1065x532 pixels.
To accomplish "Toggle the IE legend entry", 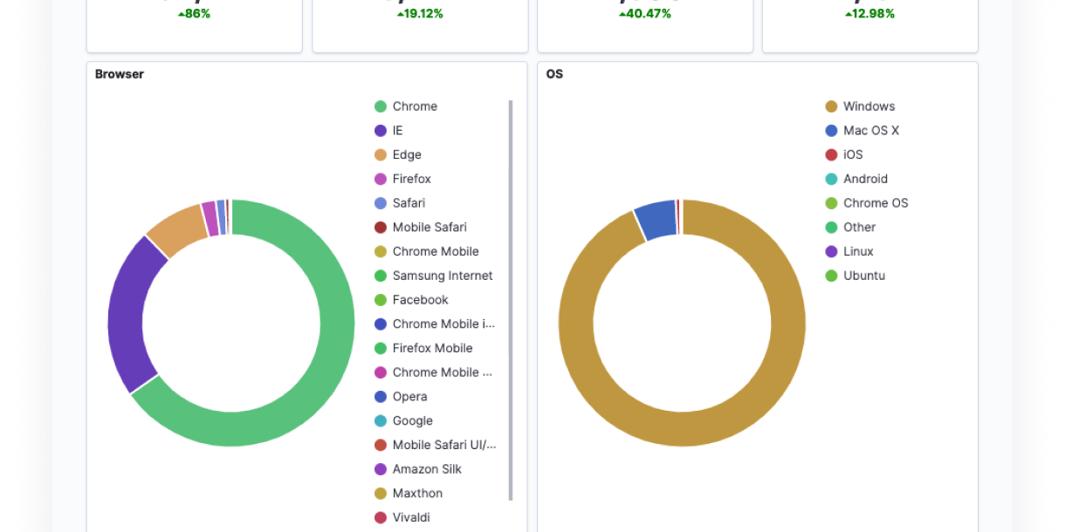I will [x=397, y=131].
